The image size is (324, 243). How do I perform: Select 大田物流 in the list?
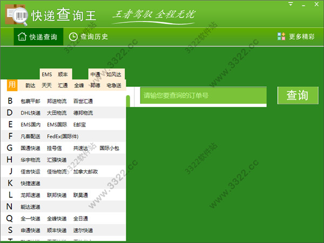57,113
